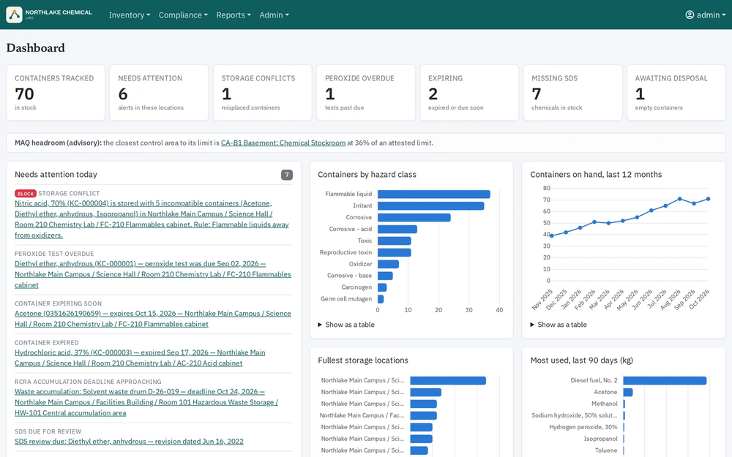The image size is (732, 457).
Task: Click the Corrosive bar in hazard chart
Action: point(414,217)
